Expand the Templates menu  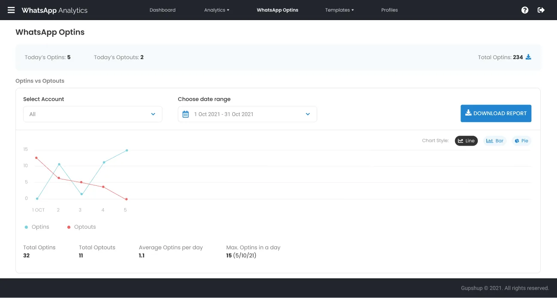point(339,10)
